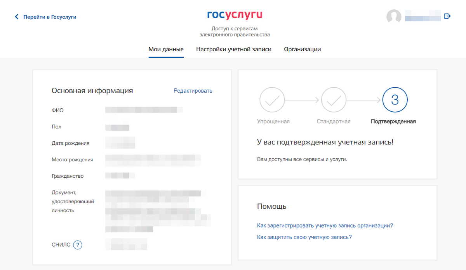This screenshot has width=466, height=270.
Task: Click the step 3 Подтвержденная circle
Action: 395,100
